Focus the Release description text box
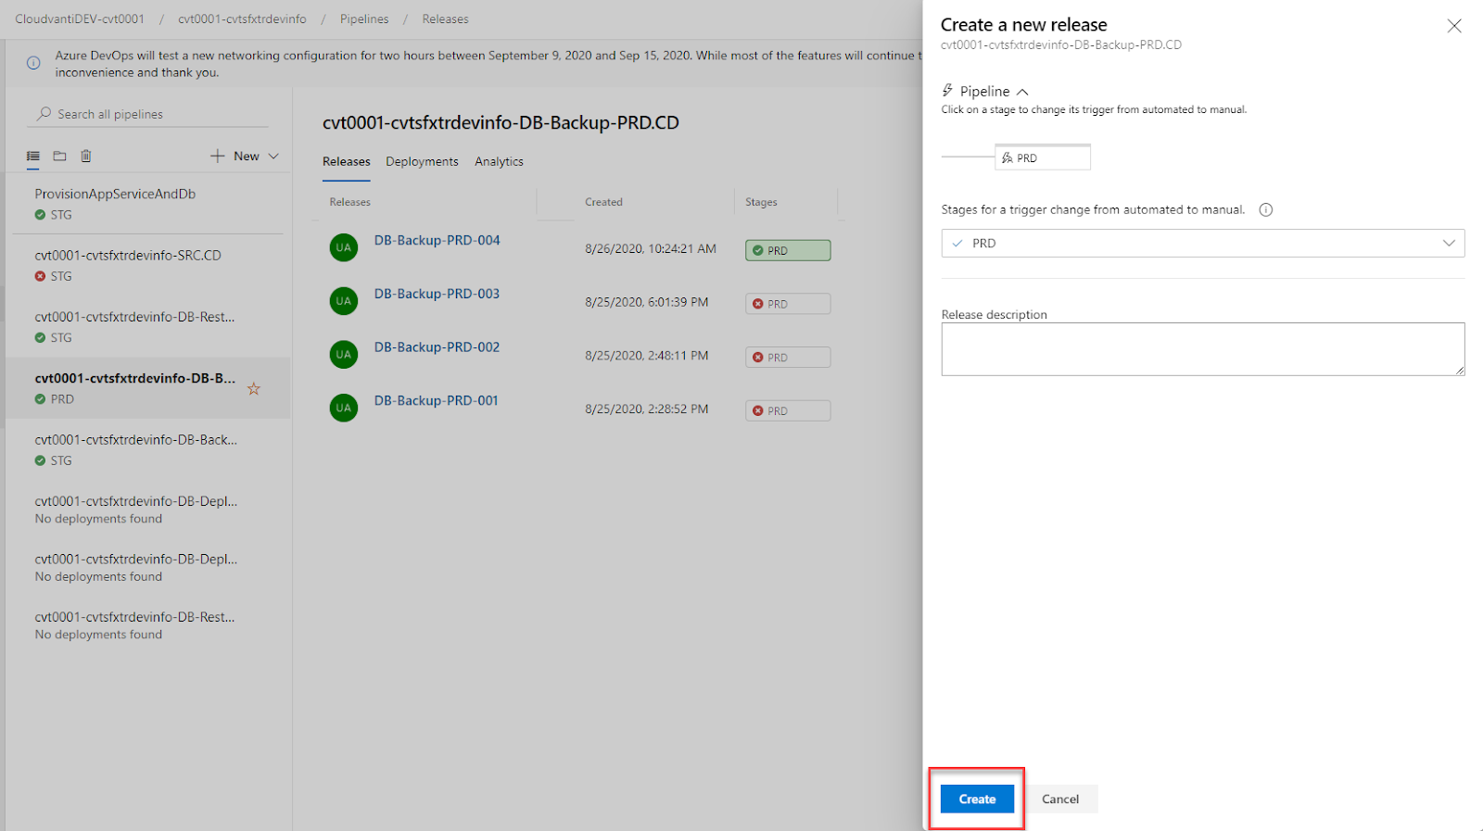This screenshot has height=831, width=1483. (x=1203, y=349)
